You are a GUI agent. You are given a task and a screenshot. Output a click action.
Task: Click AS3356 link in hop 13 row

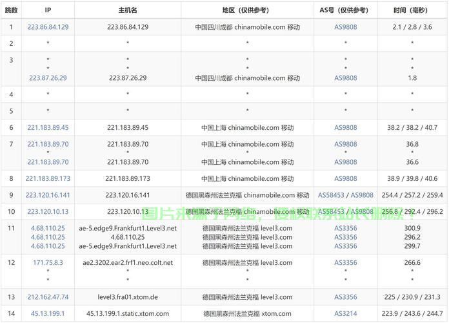point(346,297)
